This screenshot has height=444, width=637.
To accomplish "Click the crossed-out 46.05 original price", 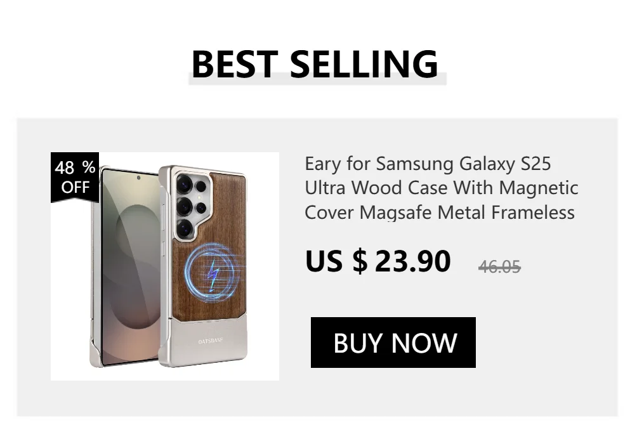I will coord(499,267).
